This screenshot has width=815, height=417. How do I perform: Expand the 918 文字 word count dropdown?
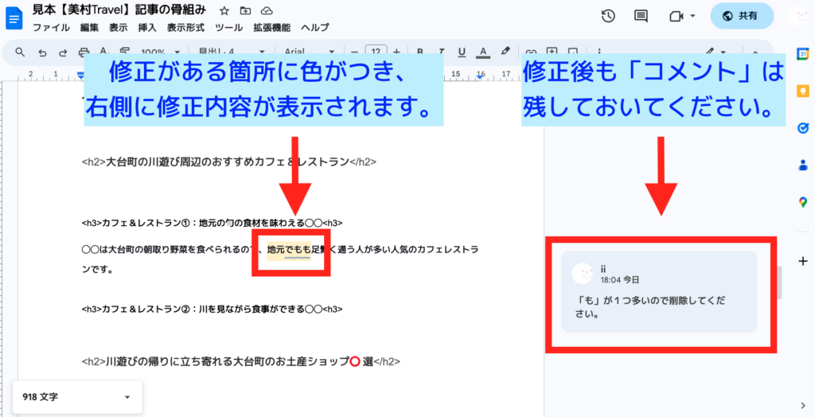pos(127,396)
